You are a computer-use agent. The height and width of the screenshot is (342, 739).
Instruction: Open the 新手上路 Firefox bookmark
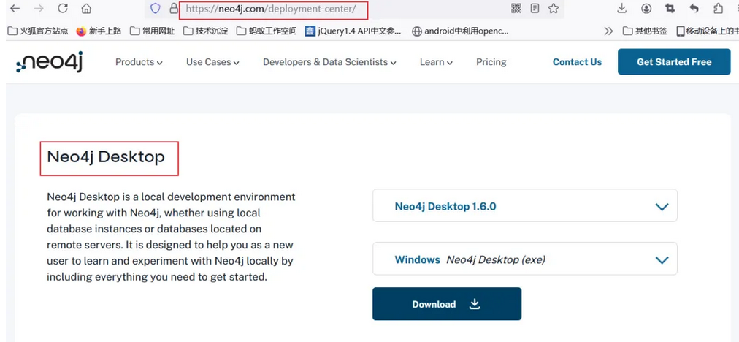pyautogui.click(x=99, y=31)
